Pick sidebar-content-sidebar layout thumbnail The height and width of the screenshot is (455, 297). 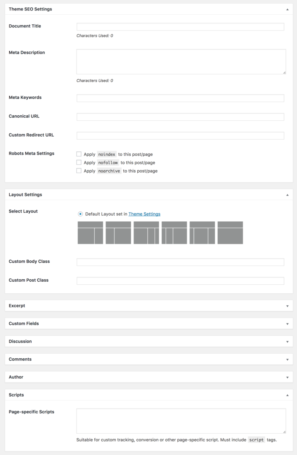coord(202,233)
